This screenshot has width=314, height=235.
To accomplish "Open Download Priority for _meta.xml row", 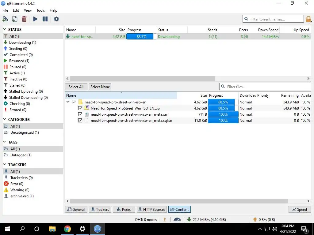I will pyautogui.click(x=254, y=114).
